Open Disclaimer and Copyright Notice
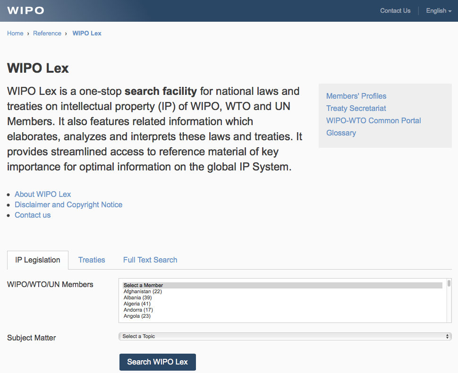This screenshot has height=373, width=458. coord(68,204)
